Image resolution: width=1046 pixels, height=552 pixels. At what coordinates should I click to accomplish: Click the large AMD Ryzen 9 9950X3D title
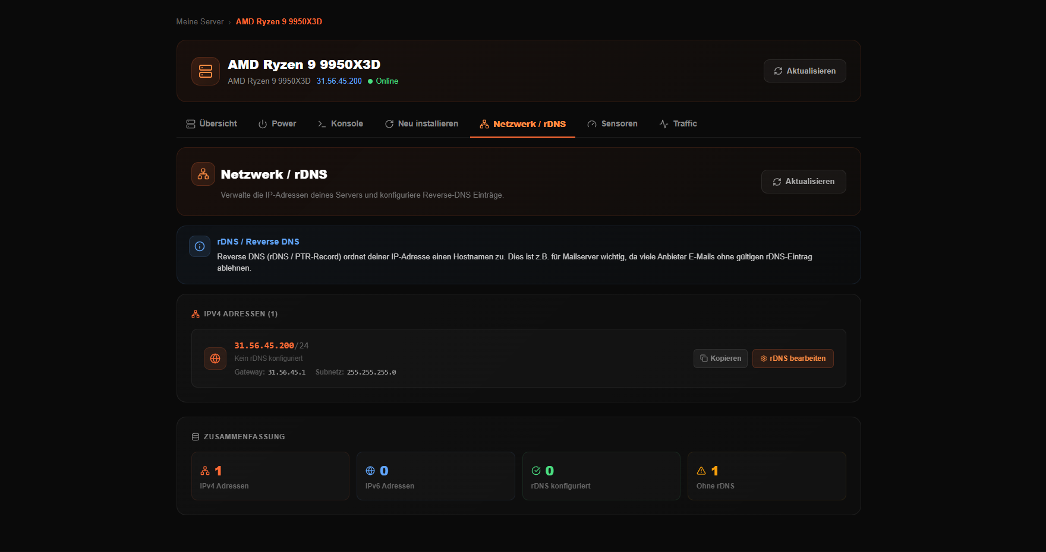[304, 65]
